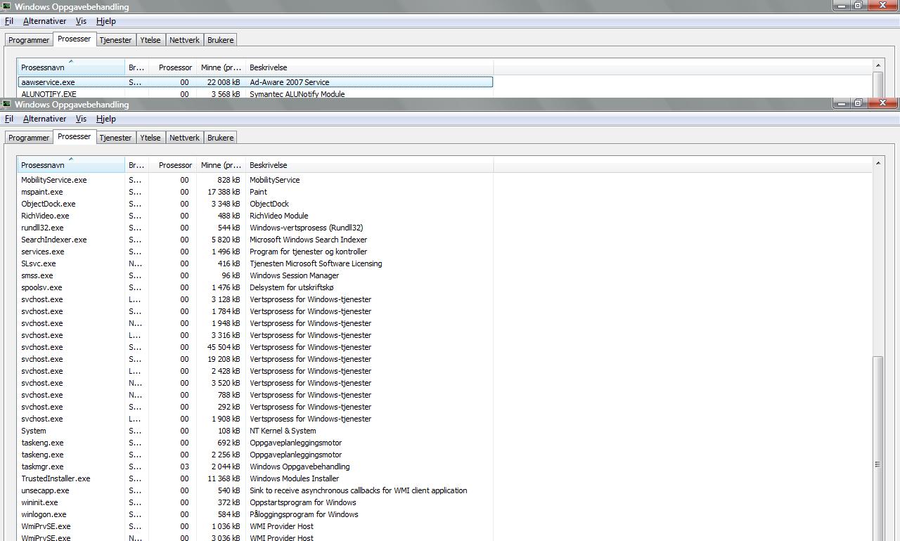Click the title bar icon of the back Oppgavebehandling window
This screenshot has height=541, width=900.
coord(6,6)
